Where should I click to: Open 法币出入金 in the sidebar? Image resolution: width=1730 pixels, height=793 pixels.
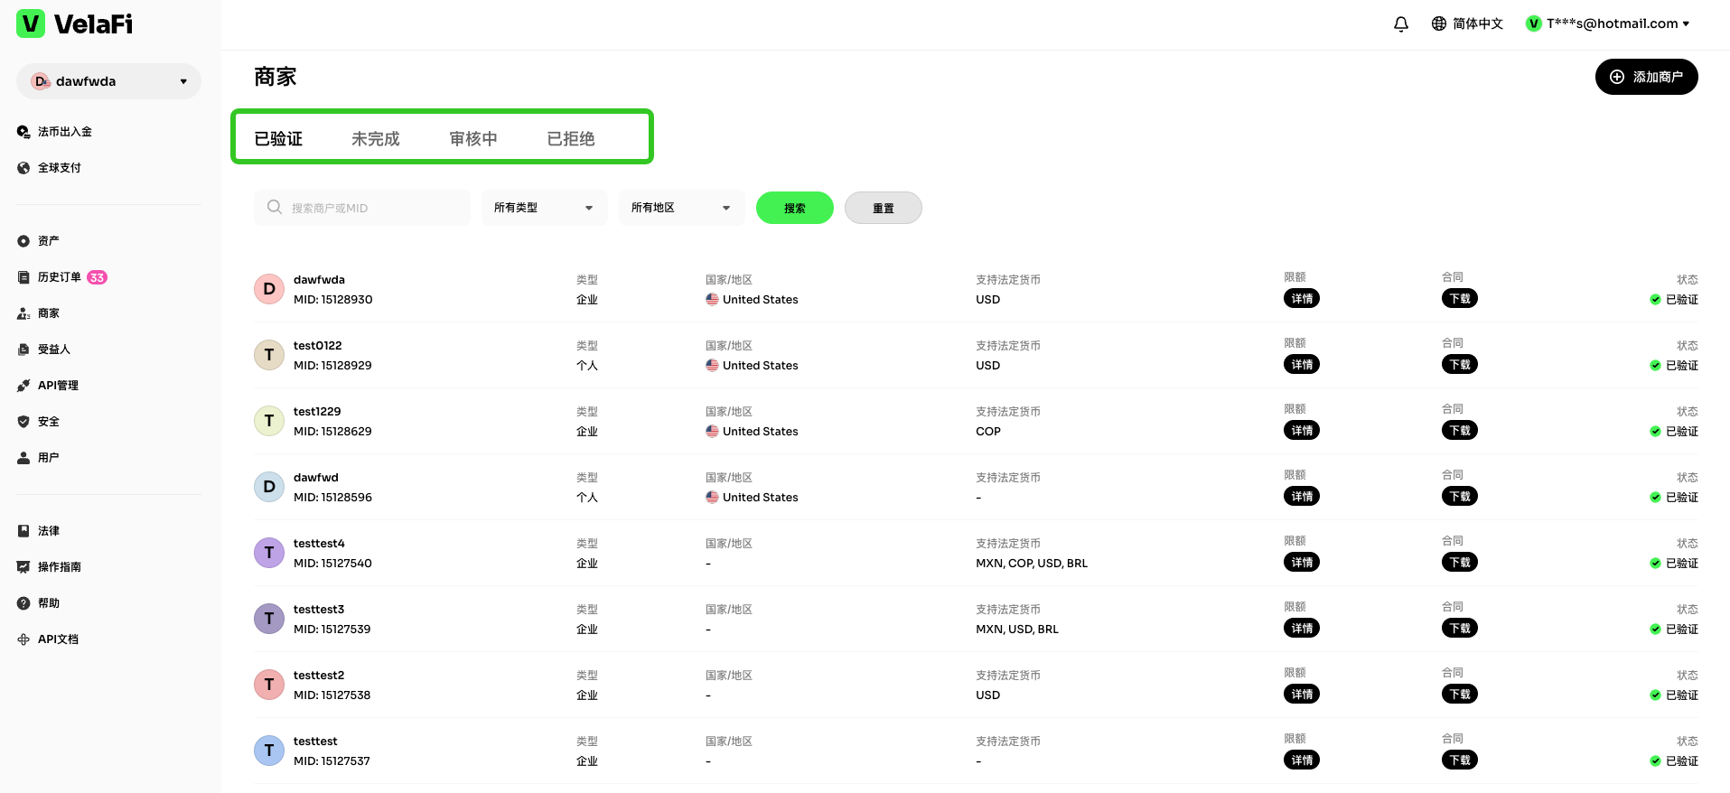pos(64,132)
